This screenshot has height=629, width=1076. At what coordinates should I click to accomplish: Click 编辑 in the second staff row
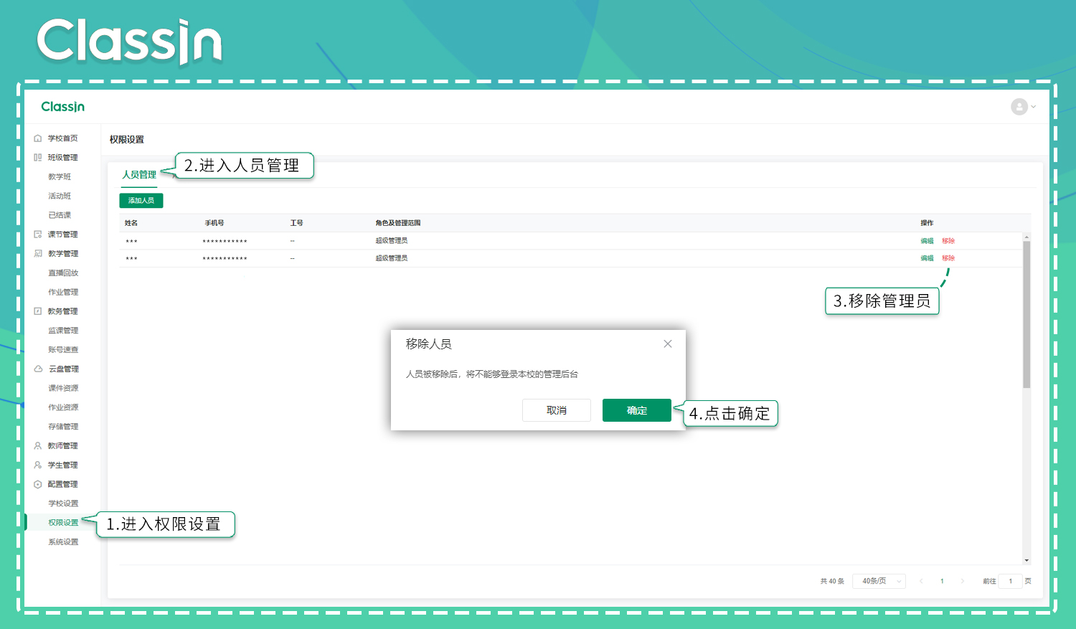point(927,258)
